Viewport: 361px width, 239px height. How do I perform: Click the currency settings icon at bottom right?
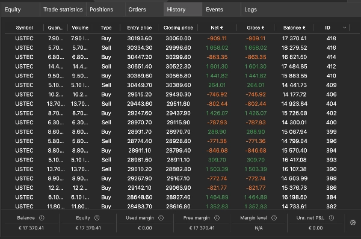pos(353,223)
